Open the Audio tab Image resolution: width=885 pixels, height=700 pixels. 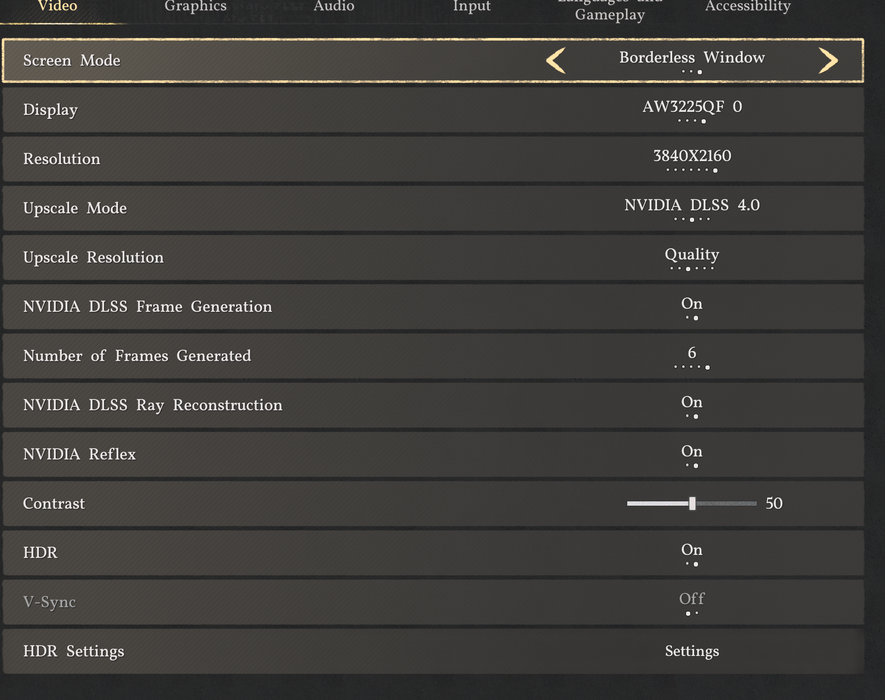334,6
